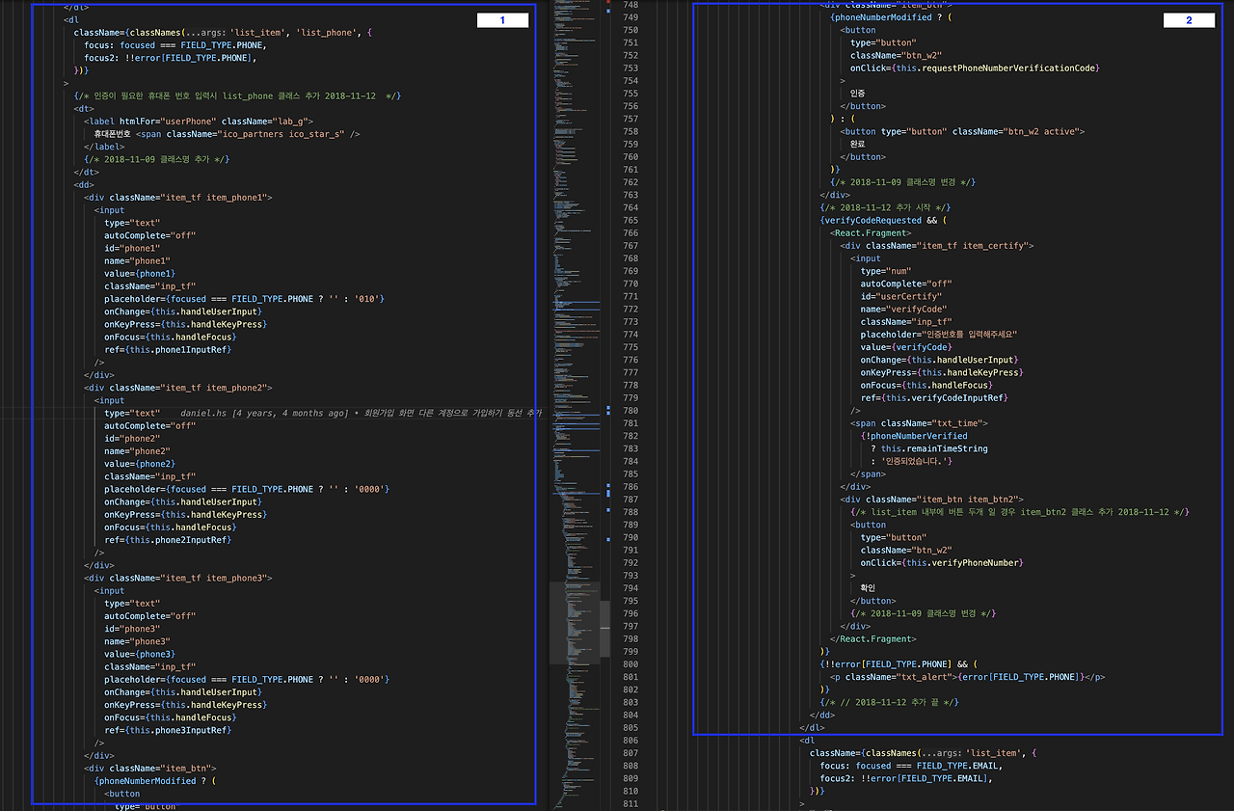Click ref={this.phone2InputRef} line
This screenshot has height=811, width=1234.
coord(168,540)
